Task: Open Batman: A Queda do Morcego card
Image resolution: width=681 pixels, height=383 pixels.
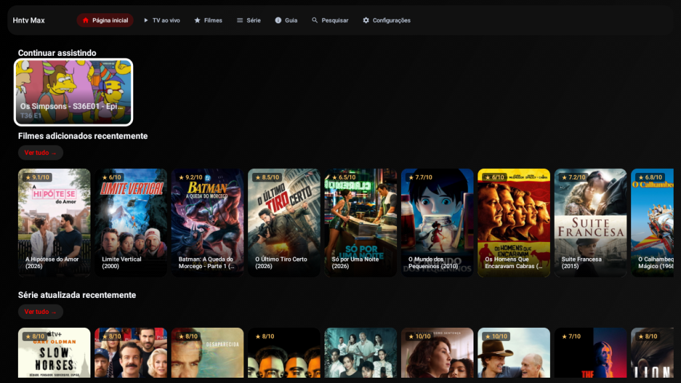Action: point(207,223)
